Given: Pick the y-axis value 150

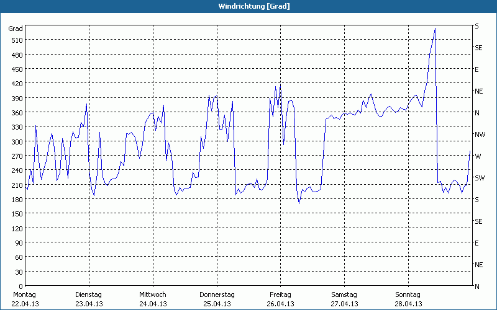Looking at the screenshot, I should tap(17, 214).
